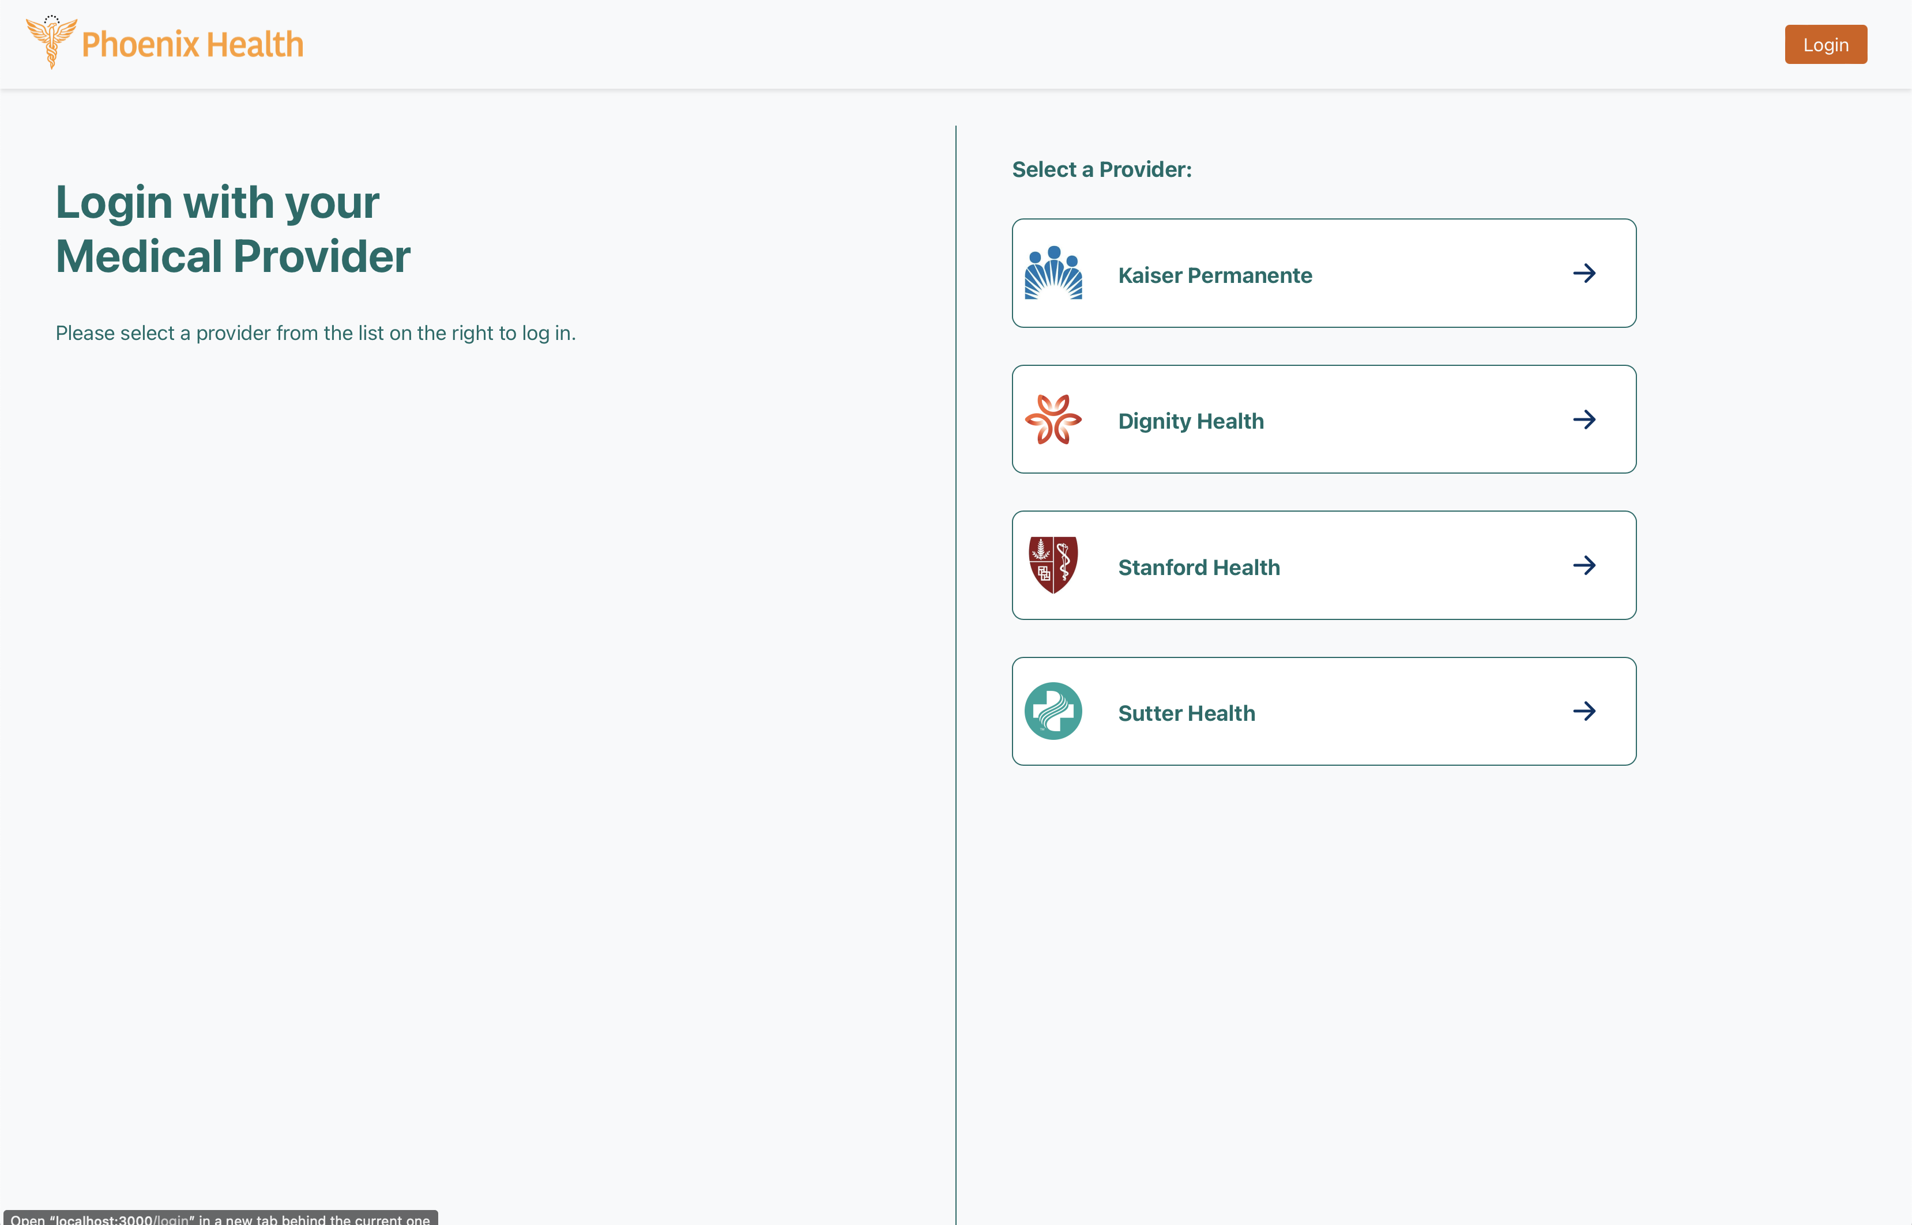Viewport: 1912px width, 1225px height.
Task: Click the Kaiser Permanente logo icon
Action: pyautogui.click(x=1053, y=273)
